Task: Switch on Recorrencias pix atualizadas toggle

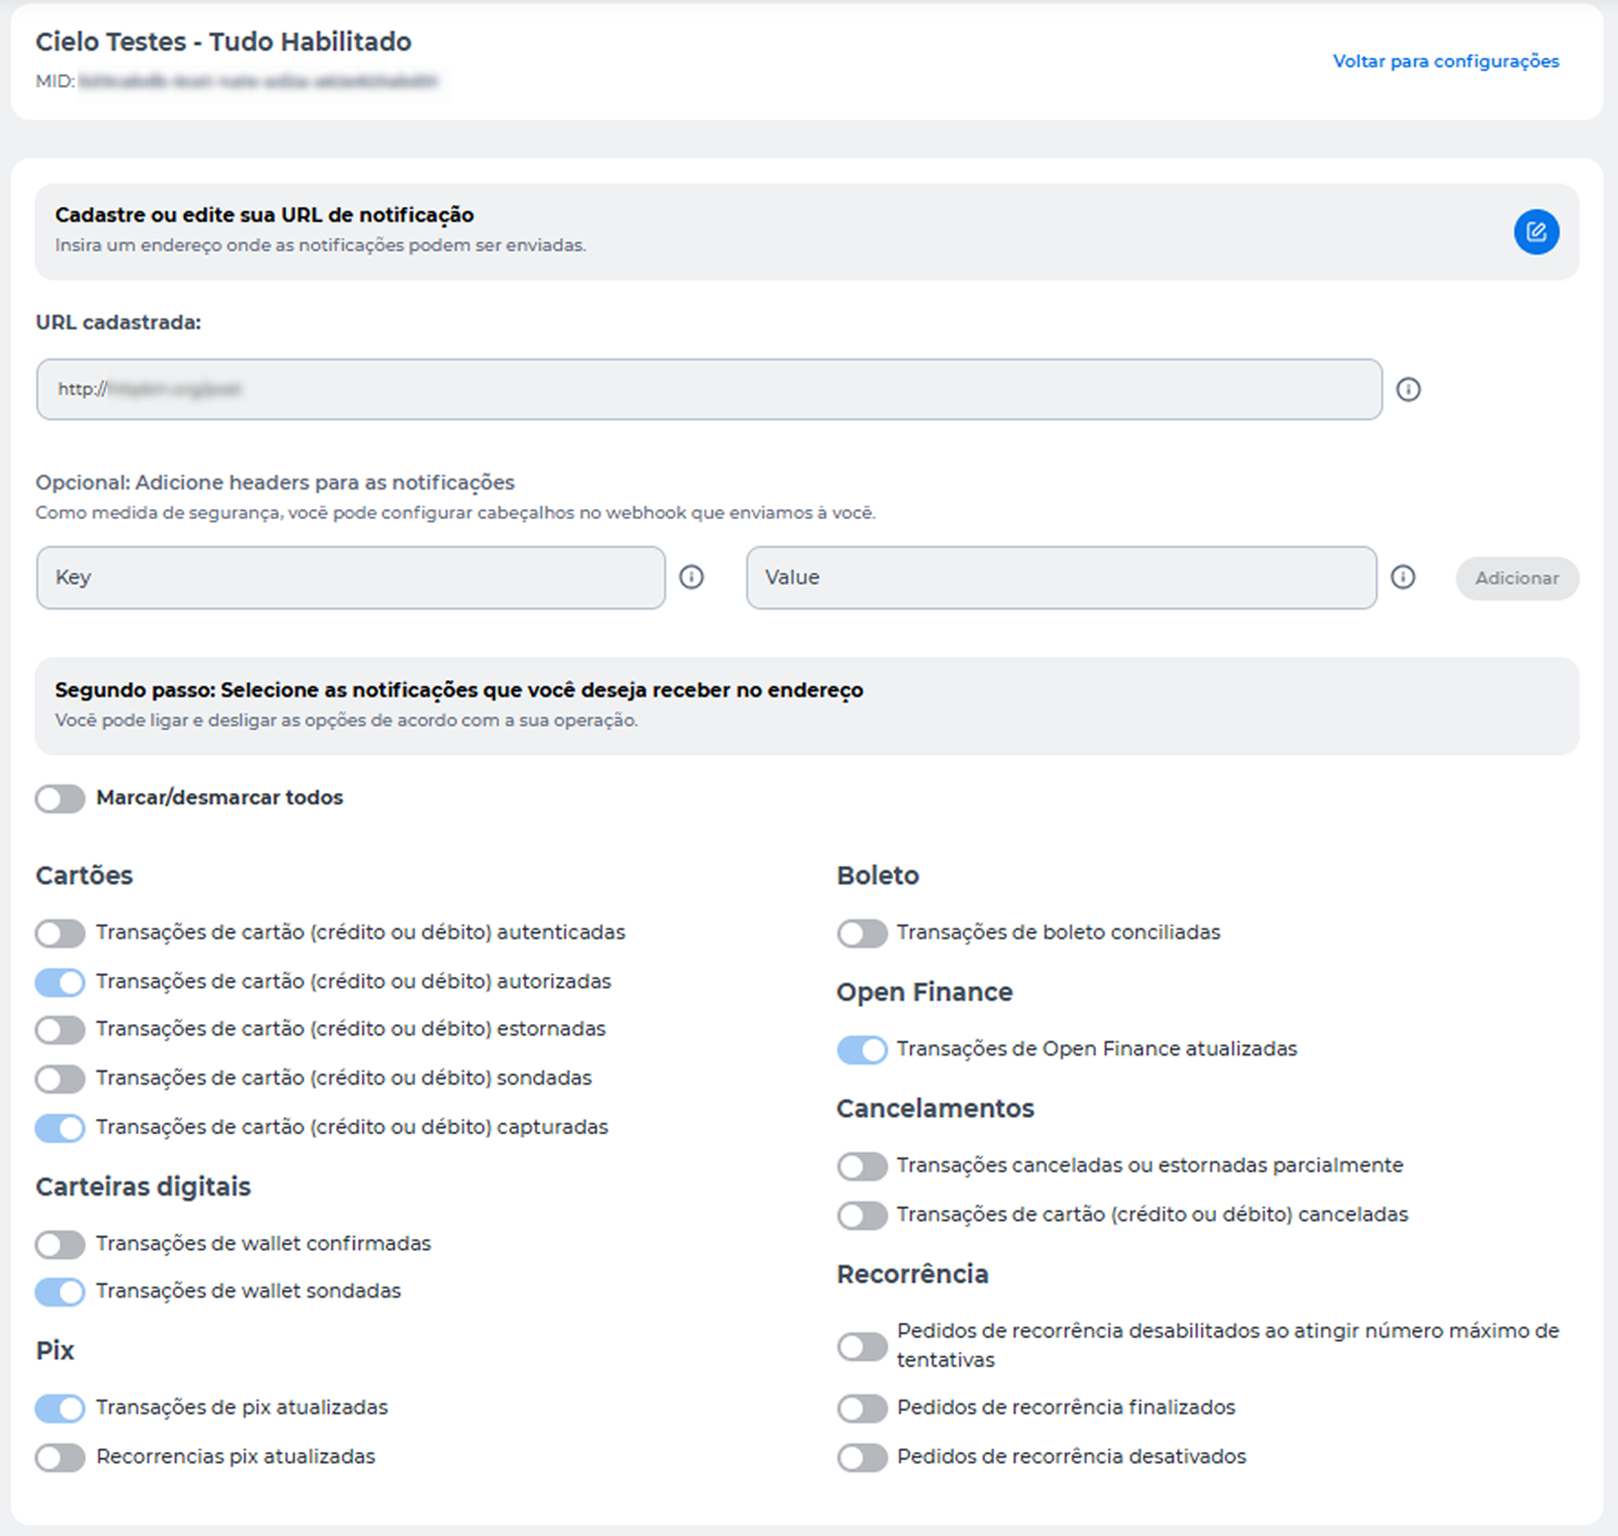Action: 60,1457
